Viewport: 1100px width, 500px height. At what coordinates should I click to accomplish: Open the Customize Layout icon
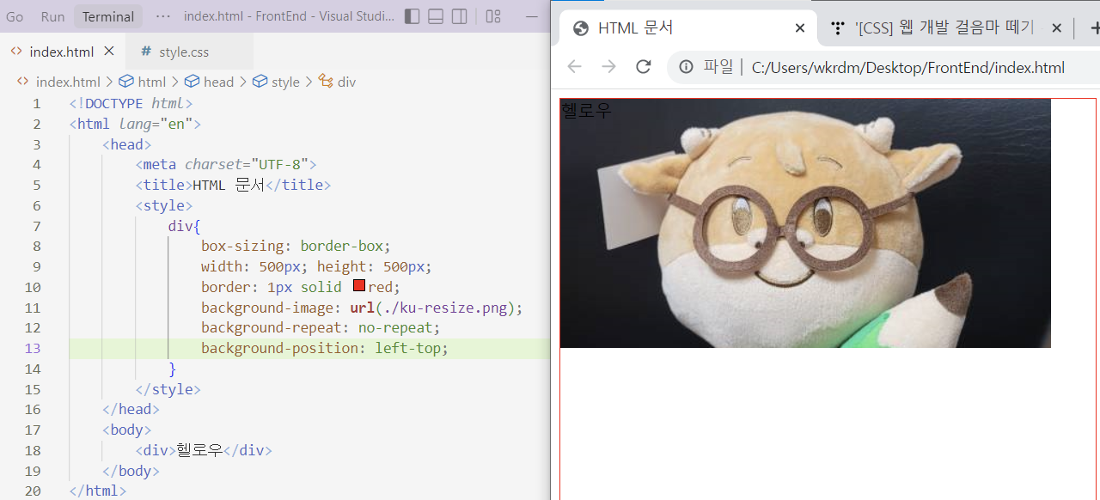(493, 16)
